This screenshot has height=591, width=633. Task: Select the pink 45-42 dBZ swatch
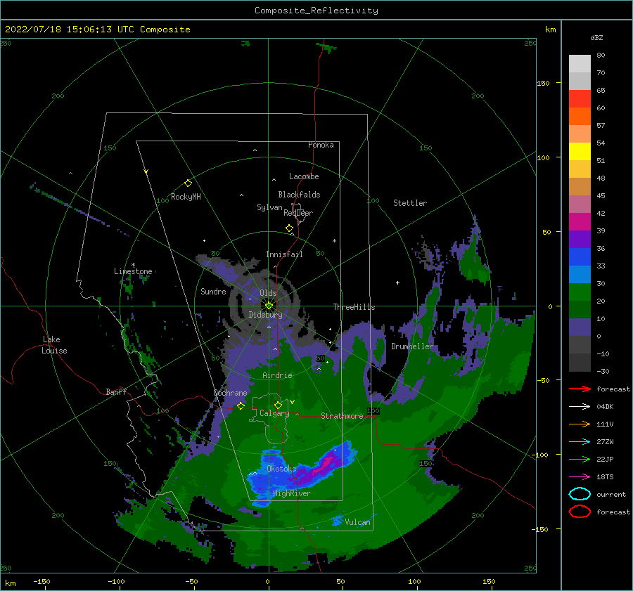click(580, 204)
